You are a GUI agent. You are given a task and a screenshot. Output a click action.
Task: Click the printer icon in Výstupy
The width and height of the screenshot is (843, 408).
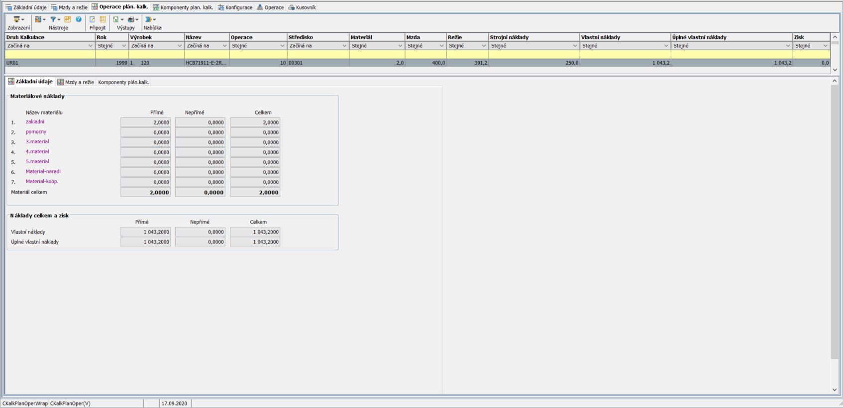click(132, 19)
